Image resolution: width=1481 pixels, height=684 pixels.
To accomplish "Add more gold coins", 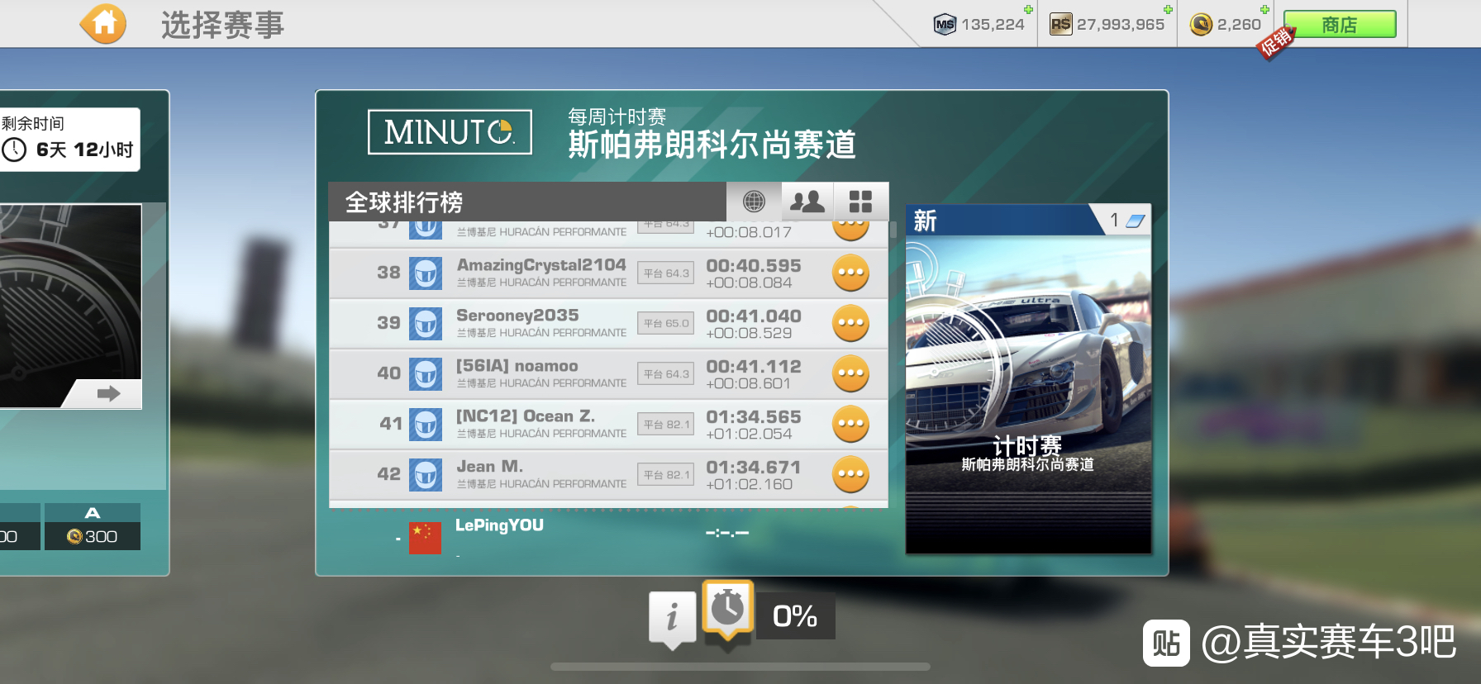I will point(1264,10).
